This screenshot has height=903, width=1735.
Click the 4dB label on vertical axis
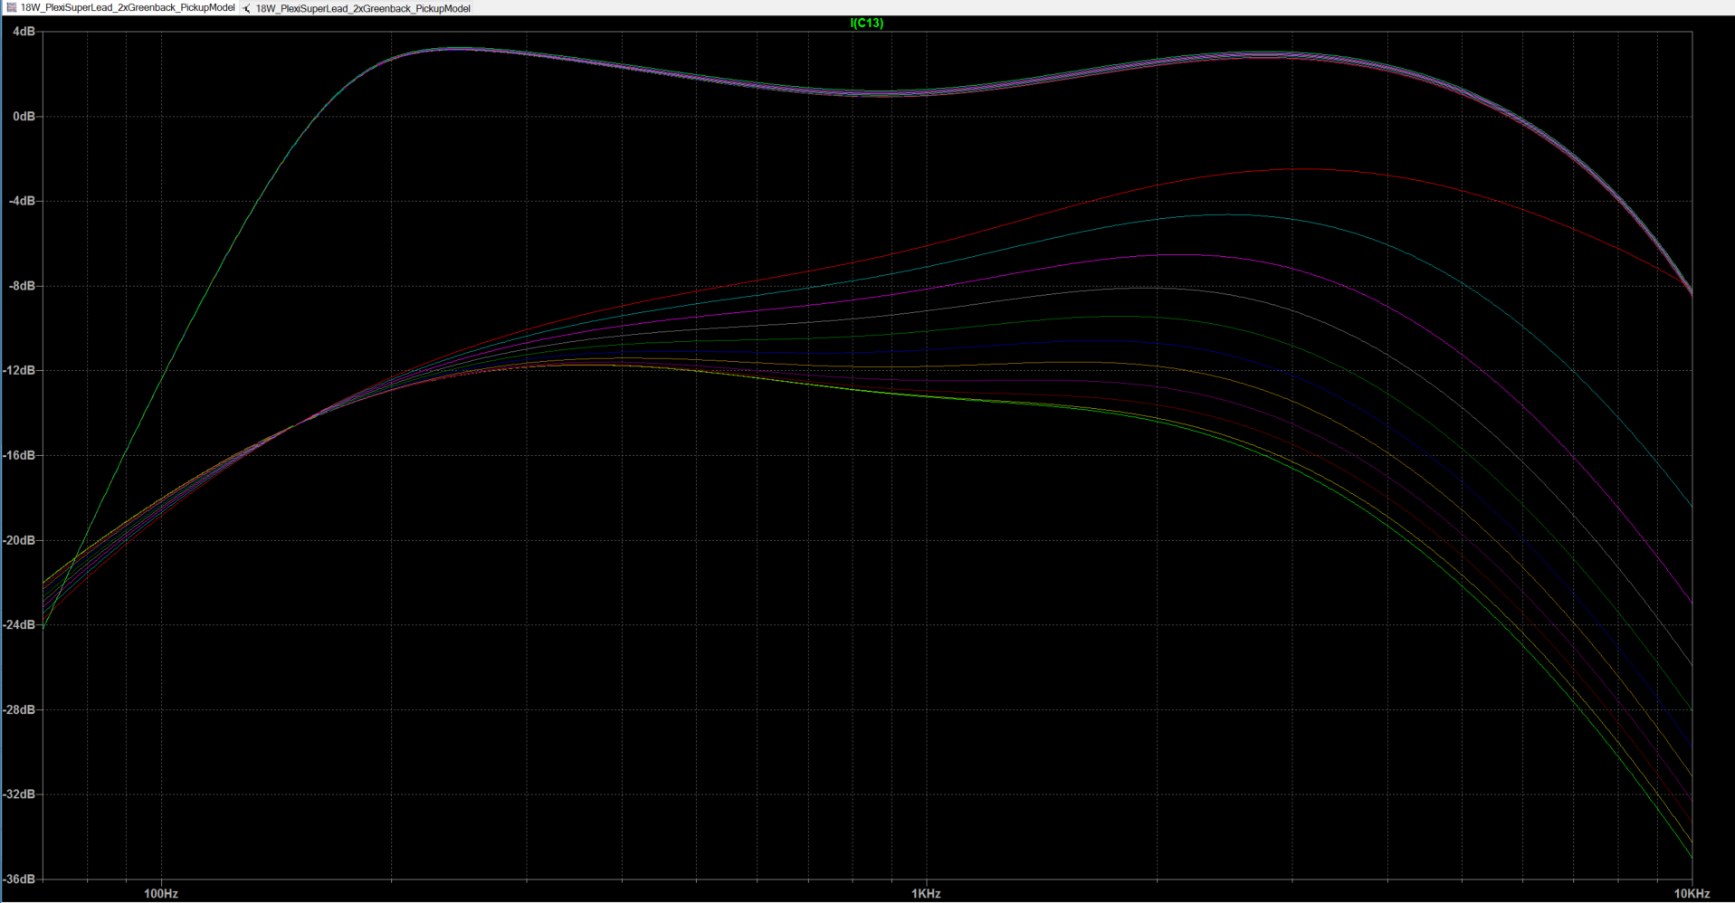tap(24, 32)
